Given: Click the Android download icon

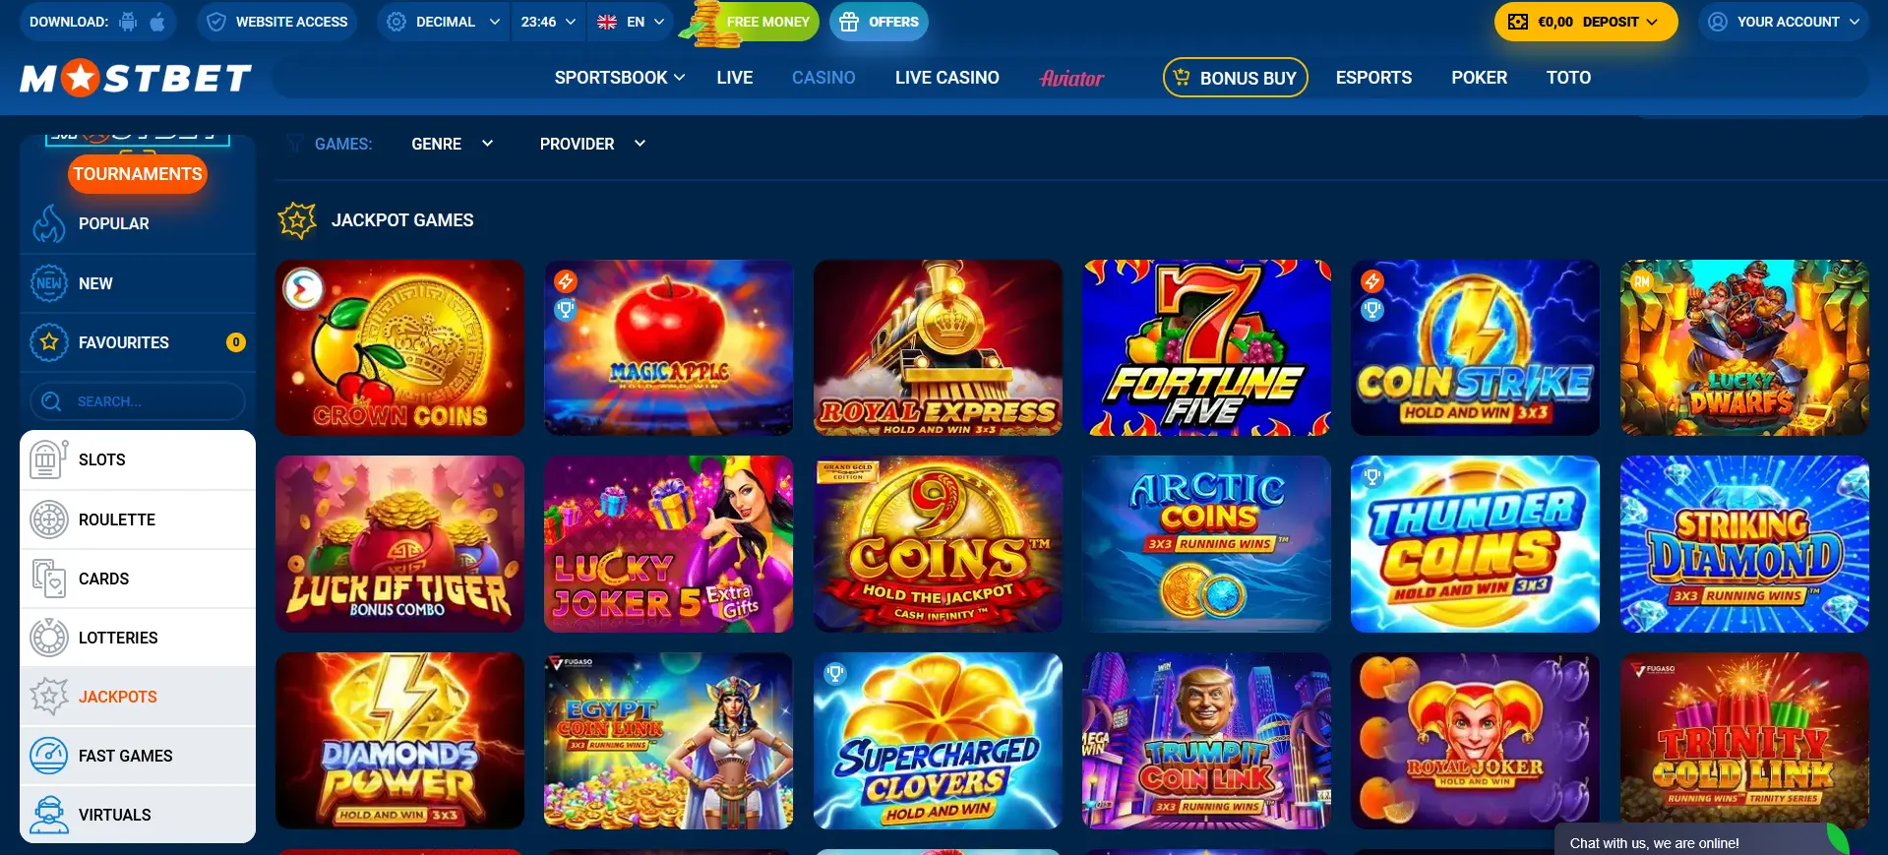Looking at the screenshot, I should click(128, 22).
